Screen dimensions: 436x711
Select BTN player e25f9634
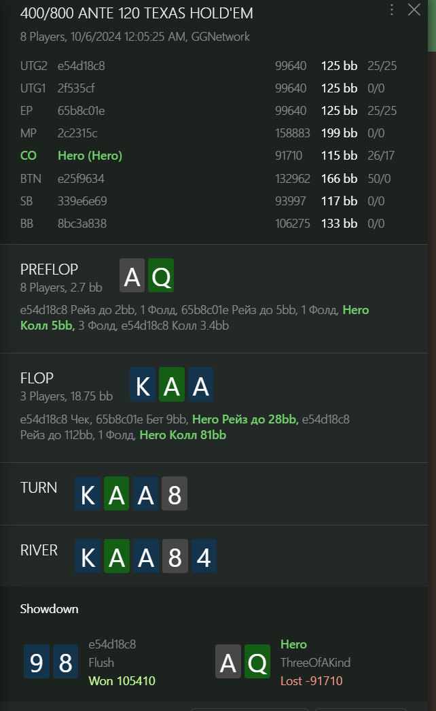81,179
